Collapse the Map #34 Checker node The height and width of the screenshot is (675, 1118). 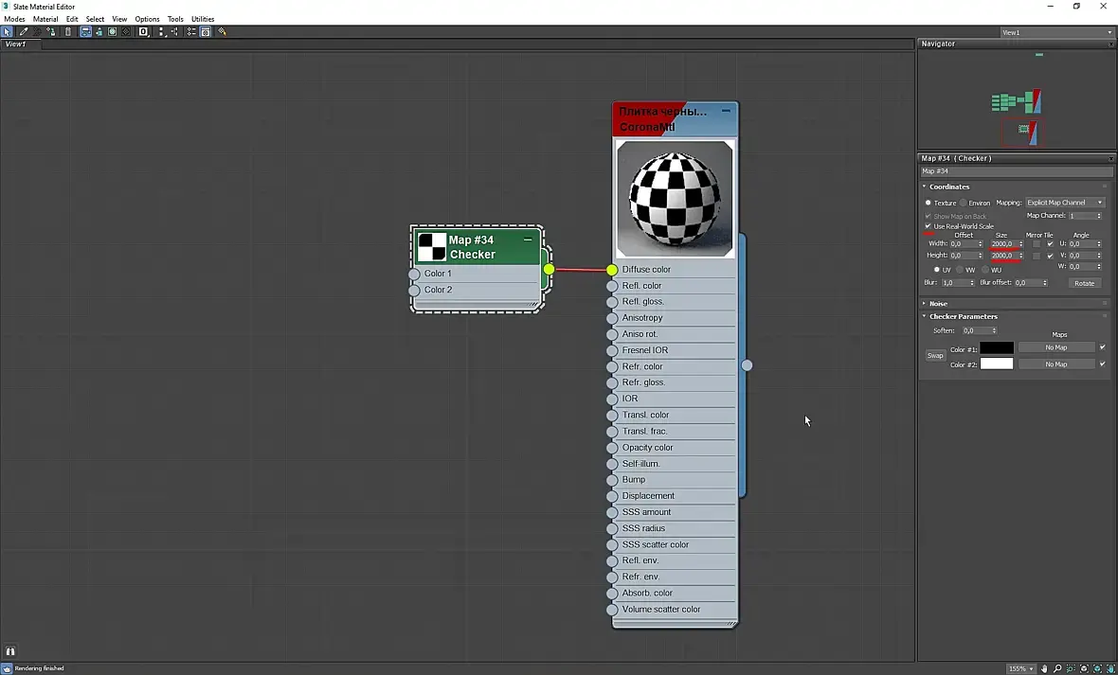coord(528,240)
